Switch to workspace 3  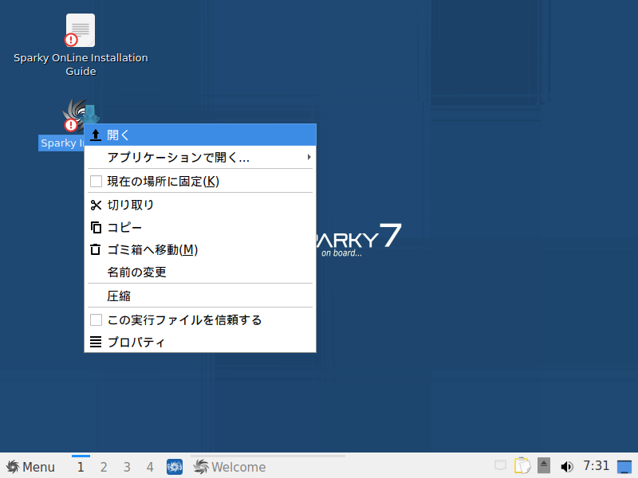click(x=127, y=467)
